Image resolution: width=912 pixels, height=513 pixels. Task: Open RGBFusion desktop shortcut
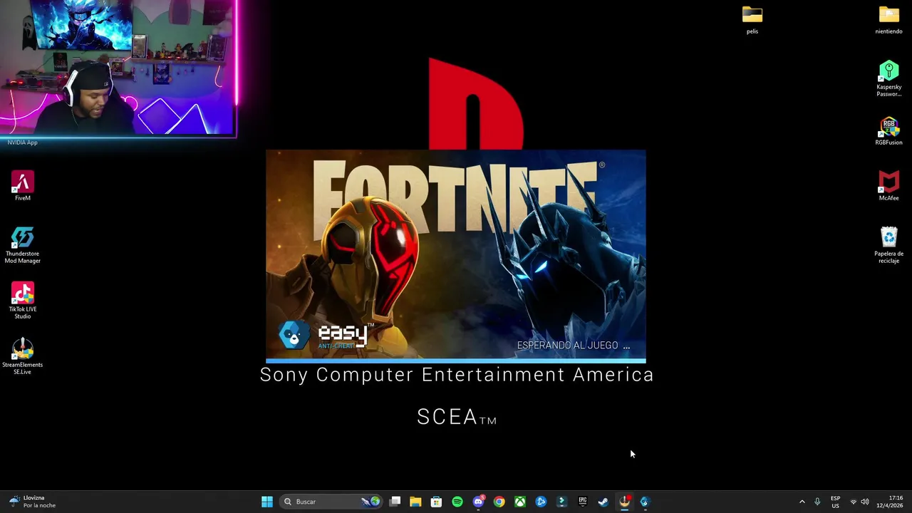point(889,130)
